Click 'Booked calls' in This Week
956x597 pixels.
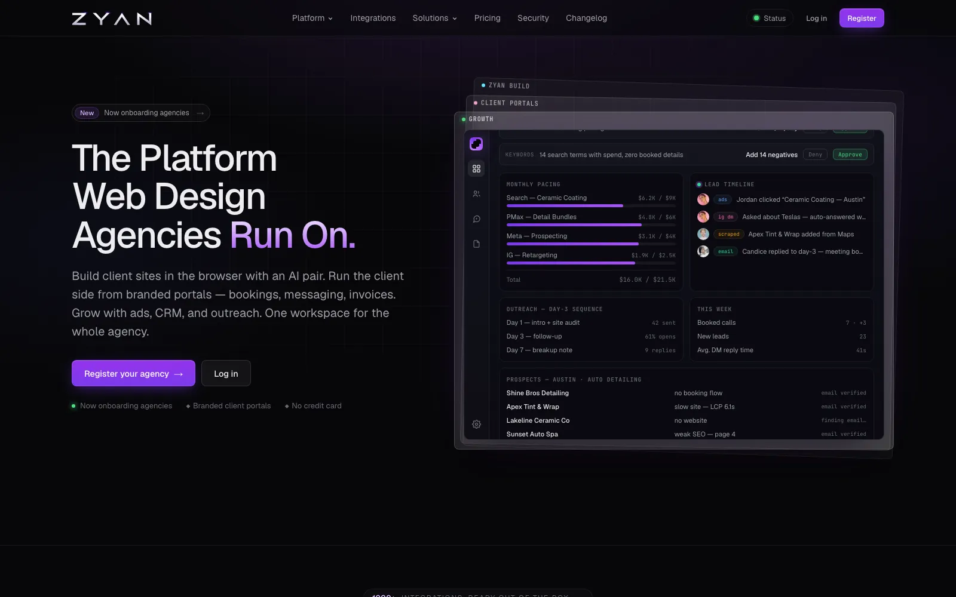click(x=716, y=322)
